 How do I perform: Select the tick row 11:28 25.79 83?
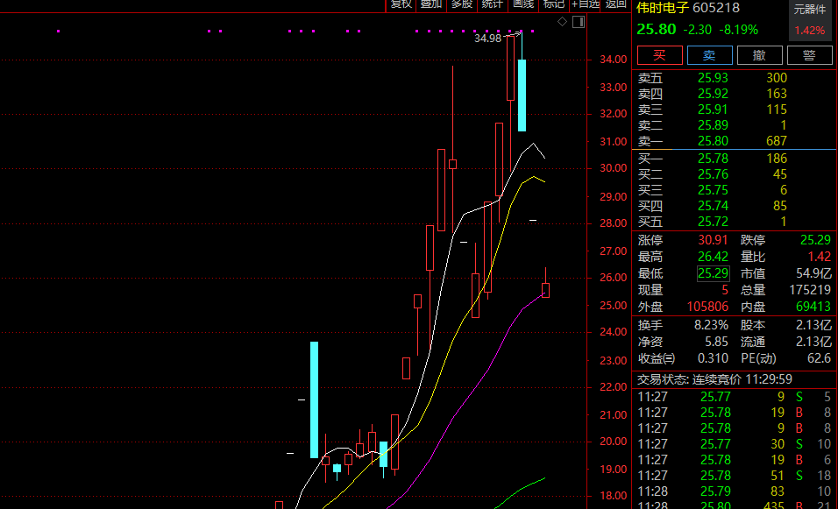pyautogui.click(x=735, y=491)
